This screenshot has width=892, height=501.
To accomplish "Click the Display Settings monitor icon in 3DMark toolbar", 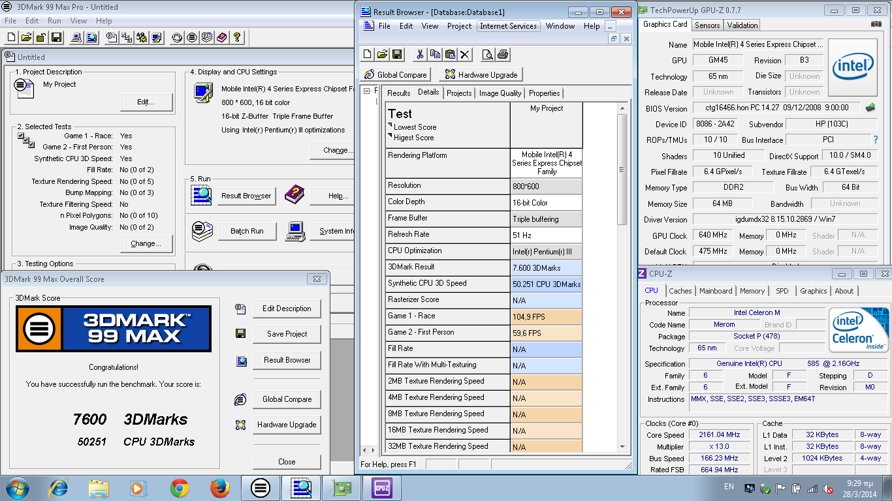I will 157,37.
